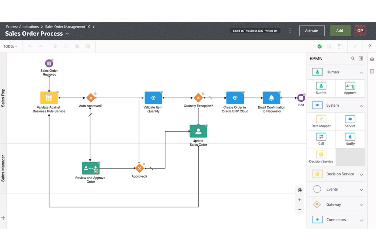
Task: Open the OP user avatar menu
Action: coord(360,31)
